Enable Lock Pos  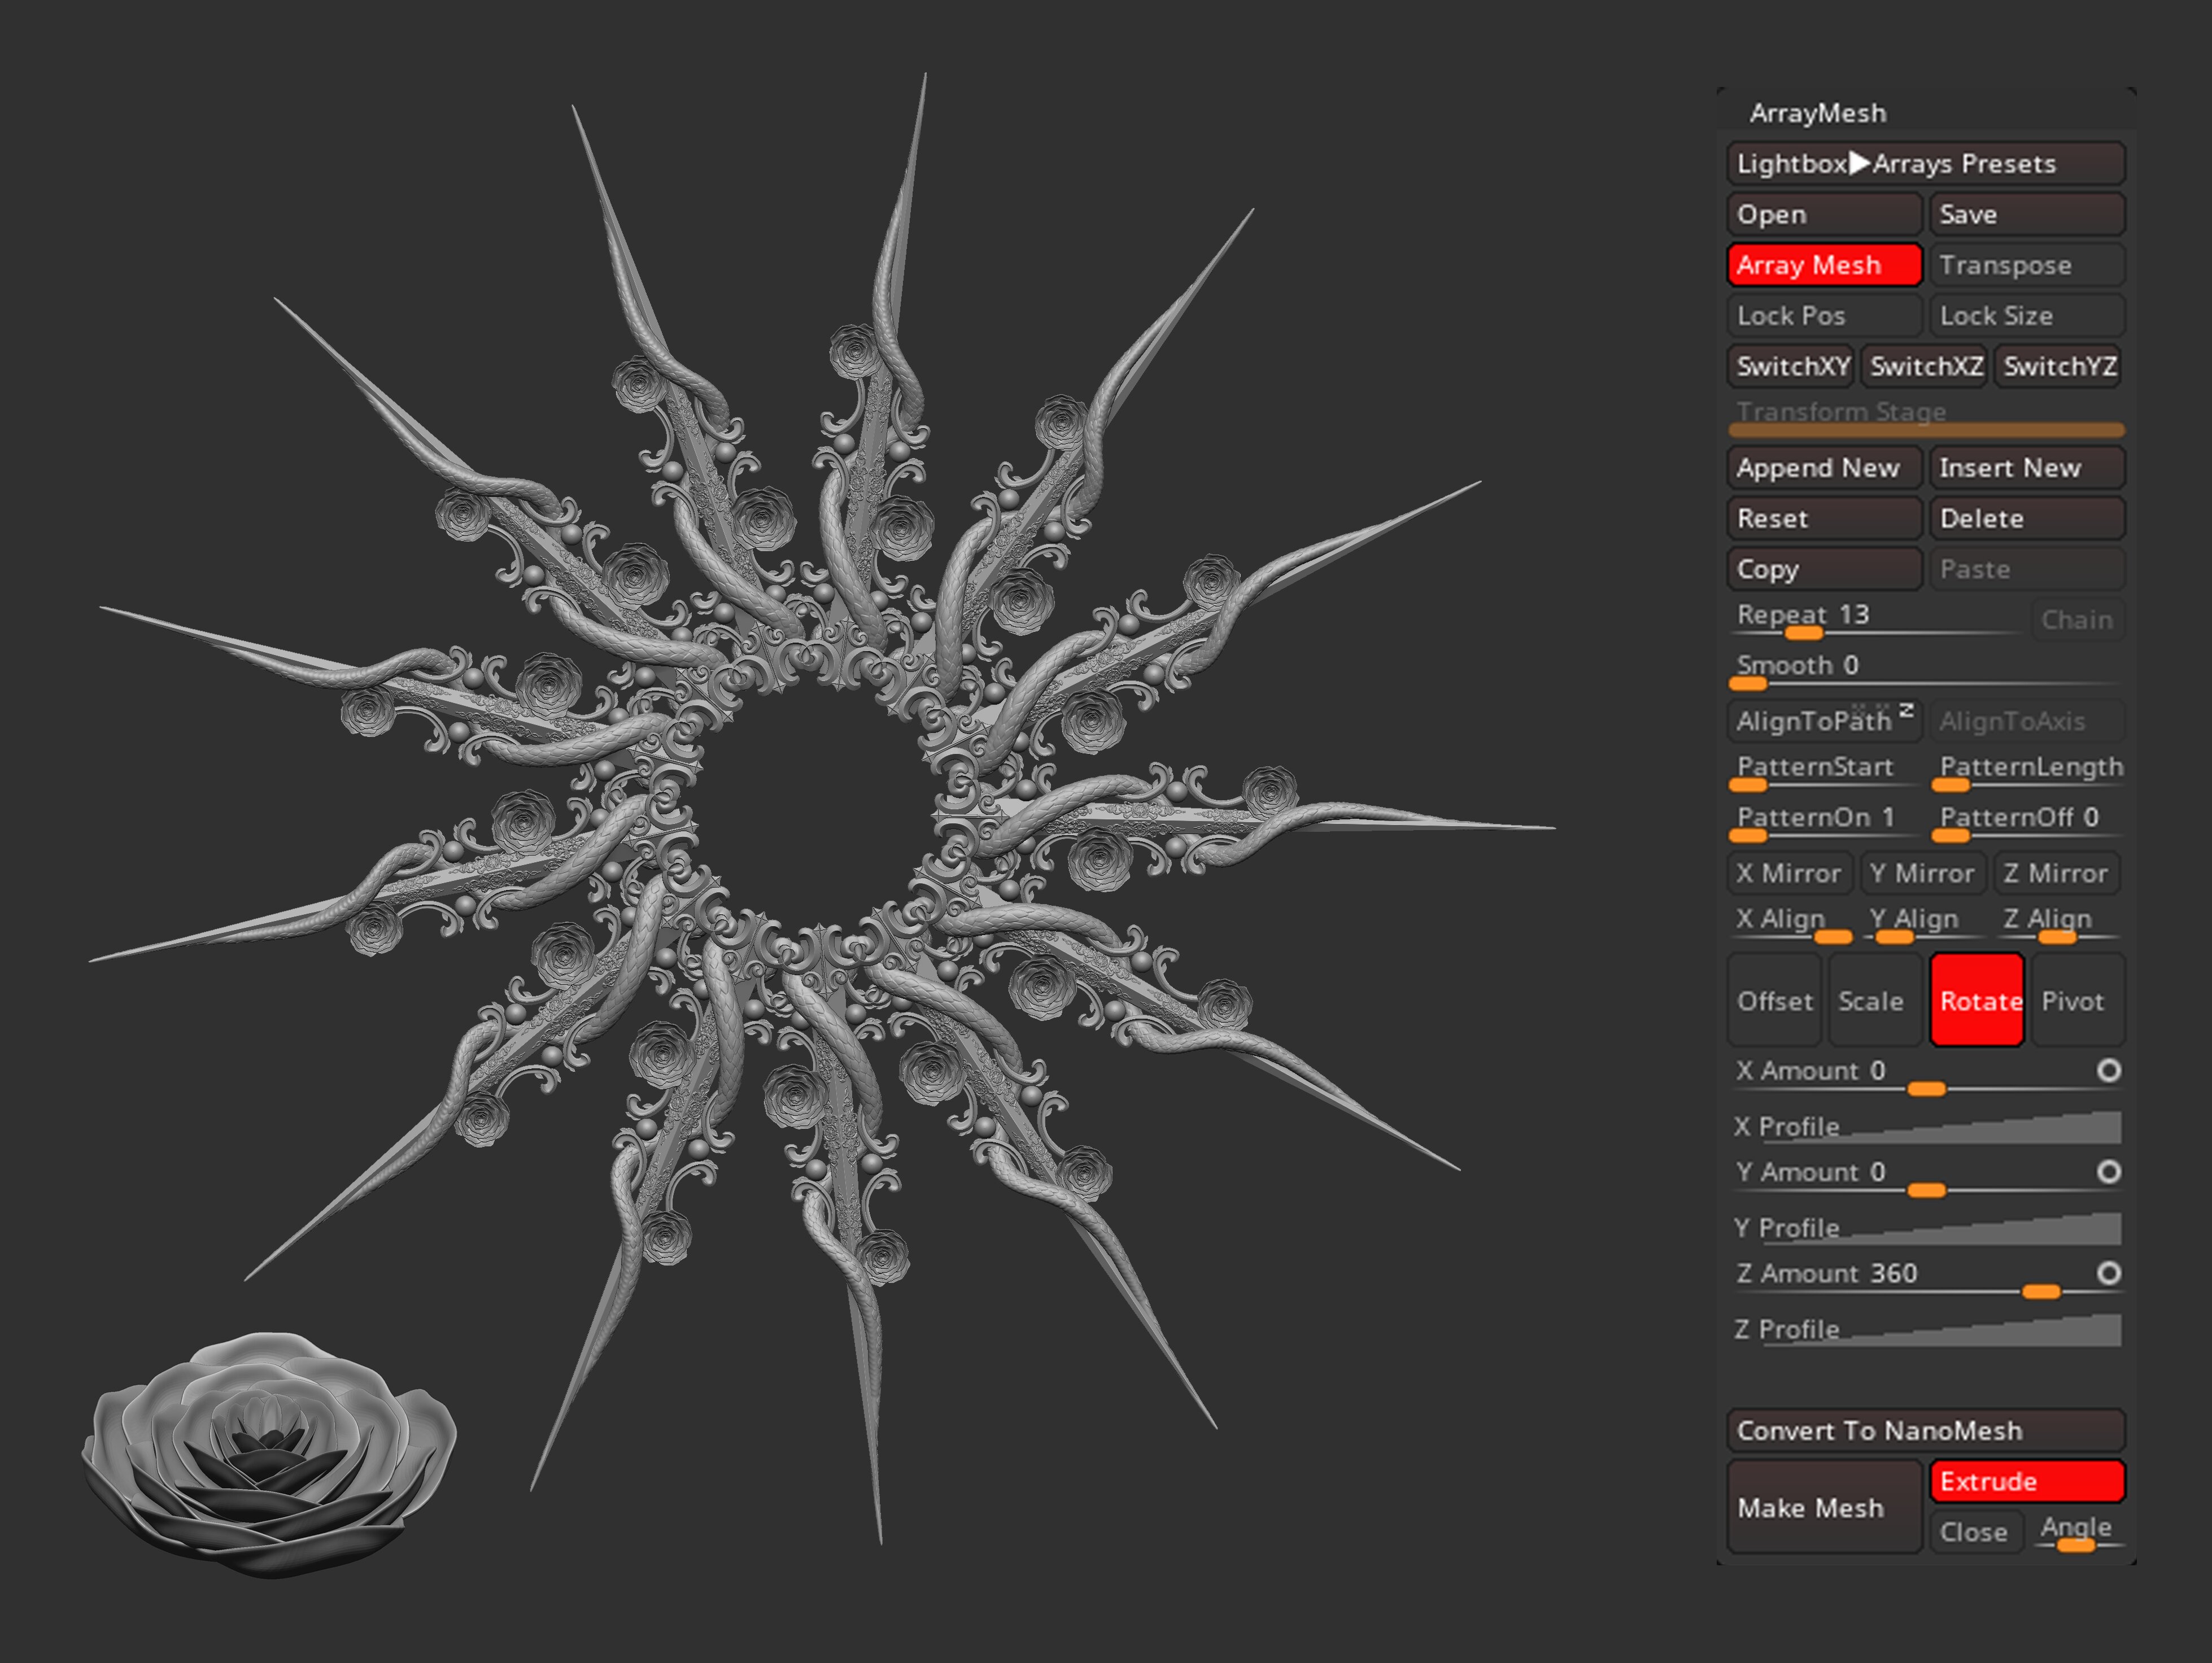1824,316
